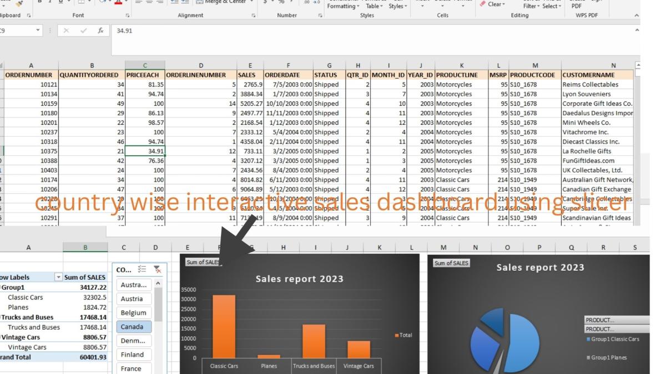Expand the formula bar
Screen dimensions: 666x374
[637, 31]
